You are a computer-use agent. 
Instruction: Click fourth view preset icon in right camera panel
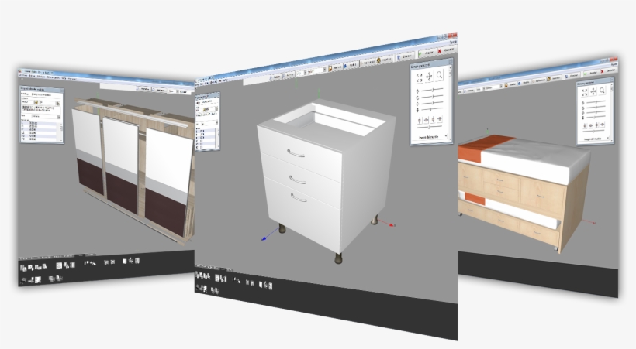click(x=603, y=125)
